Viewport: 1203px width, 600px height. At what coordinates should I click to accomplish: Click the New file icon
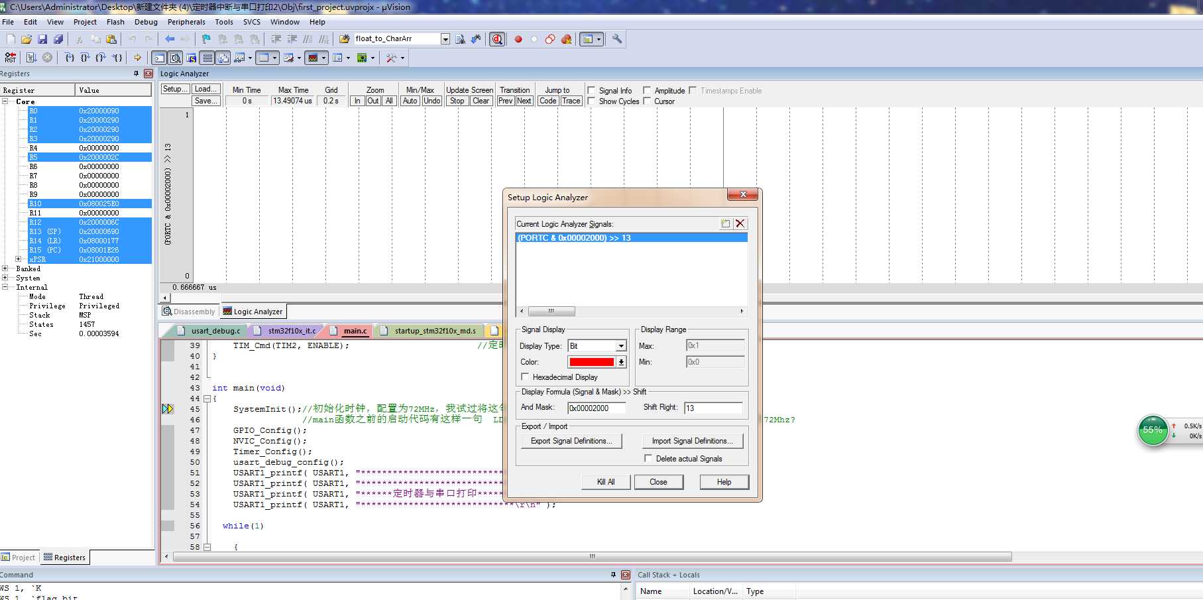[x=11, y=39]
